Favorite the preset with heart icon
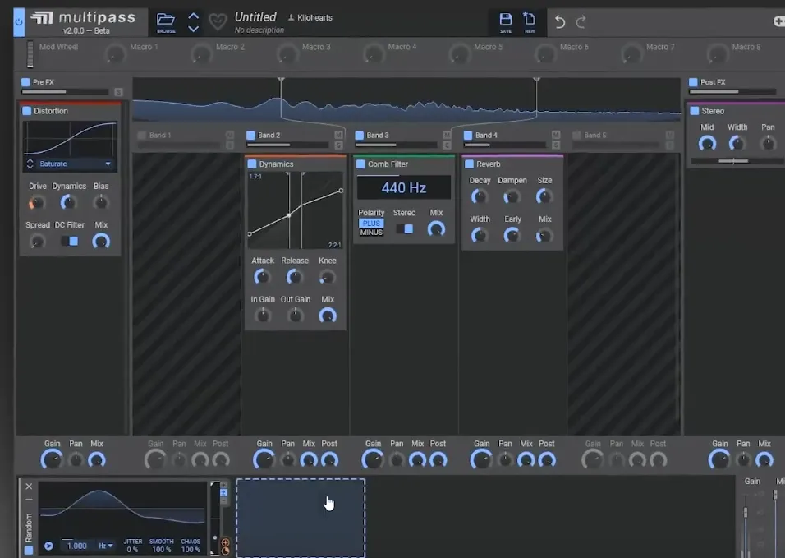The height and width of the screenshot is (558, 785). pos(218,22)
